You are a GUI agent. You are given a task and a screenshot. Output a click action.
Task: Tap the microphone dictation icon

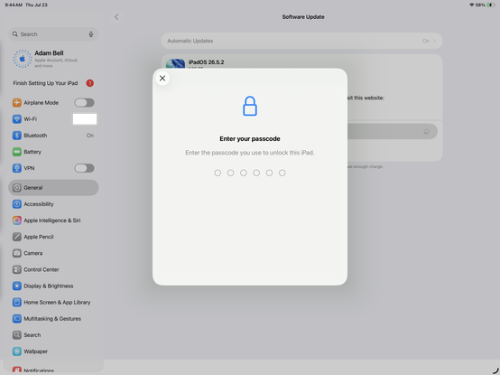click(91, 34)
